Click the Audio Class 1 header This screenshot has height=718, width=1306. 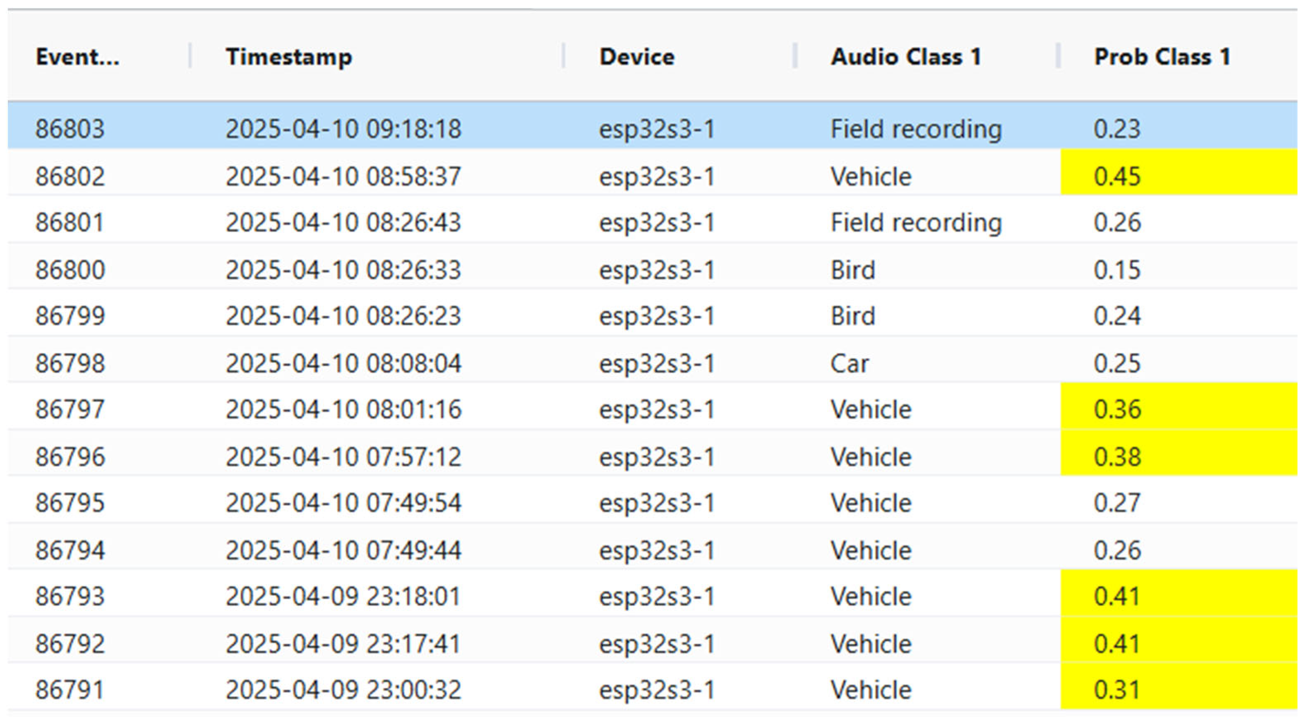click(x=906, y=56)
